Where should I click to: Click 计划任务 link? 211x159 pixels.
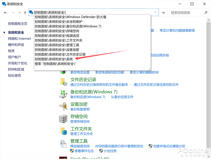click(x=110, y=151)
